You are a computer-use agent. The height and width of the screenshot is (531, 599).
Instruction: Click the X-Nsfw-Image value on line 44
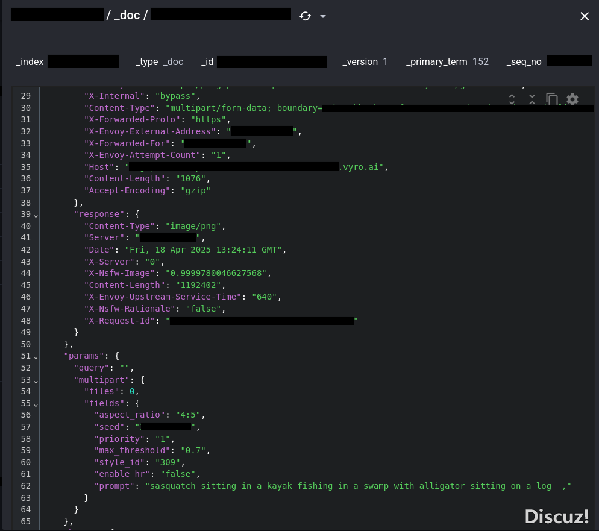(221, 273)
